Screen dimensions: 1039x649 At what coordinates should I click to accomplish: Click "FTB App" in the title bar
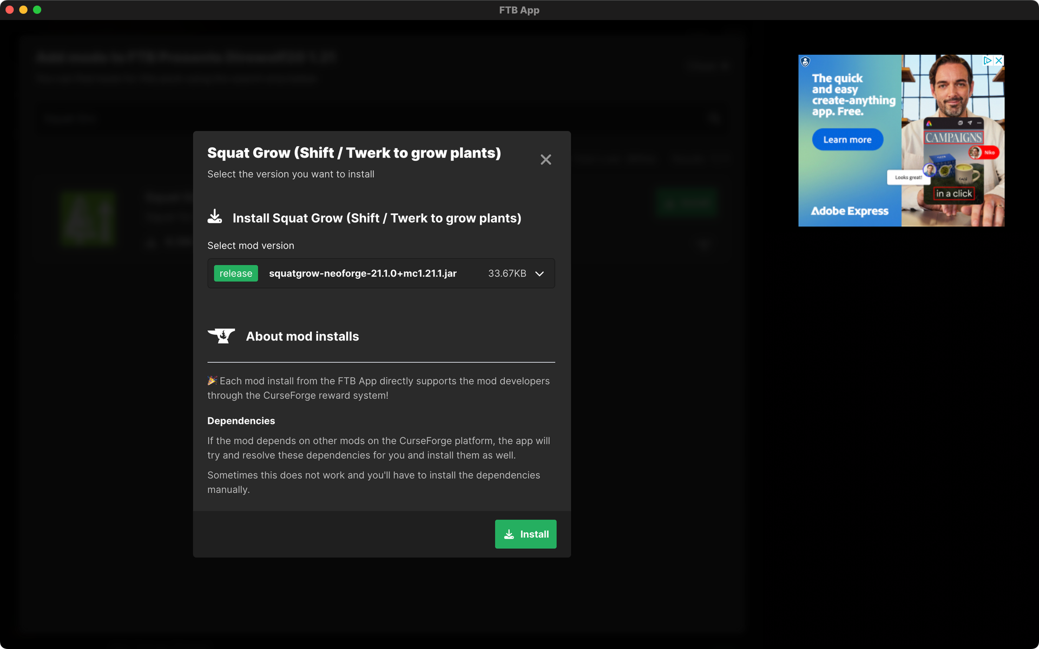[519, 10]
